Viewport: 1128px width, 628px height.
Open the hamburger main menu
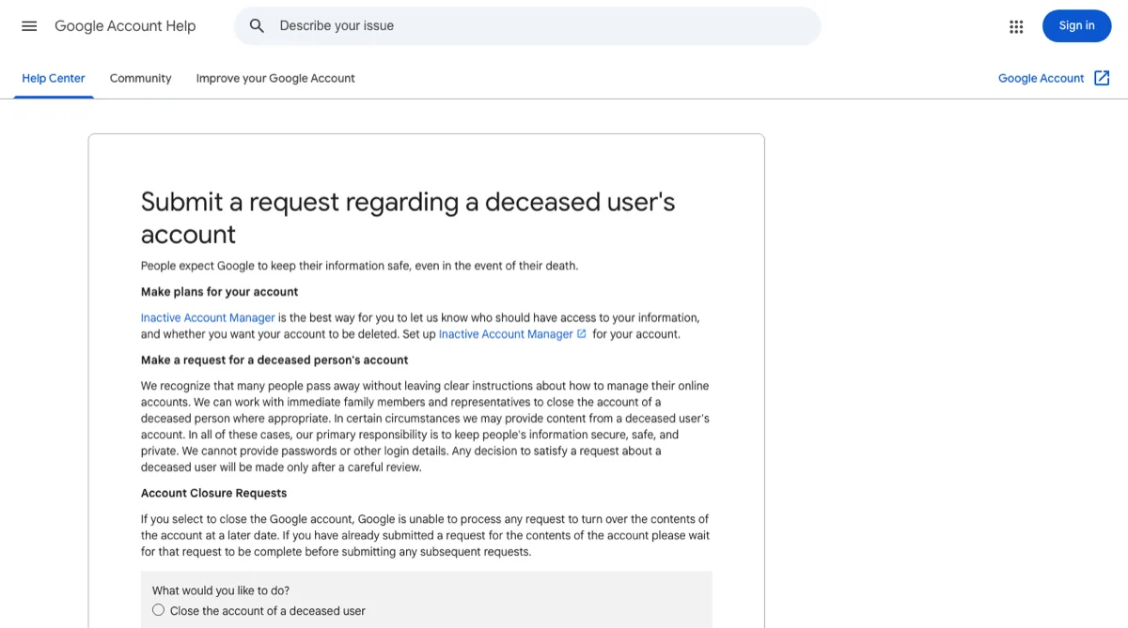[29, 26]
